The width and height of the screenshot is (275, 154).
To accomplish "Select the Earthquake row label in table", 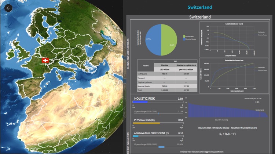I will coord(142,74).
